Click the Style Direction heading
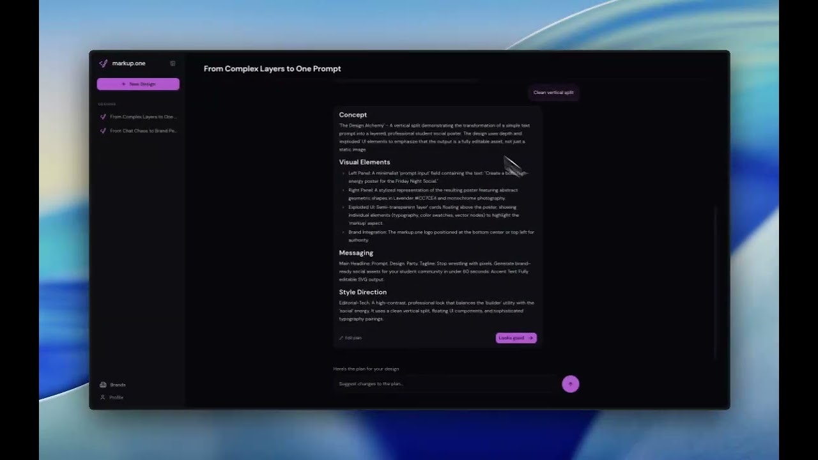 [362, 292]
